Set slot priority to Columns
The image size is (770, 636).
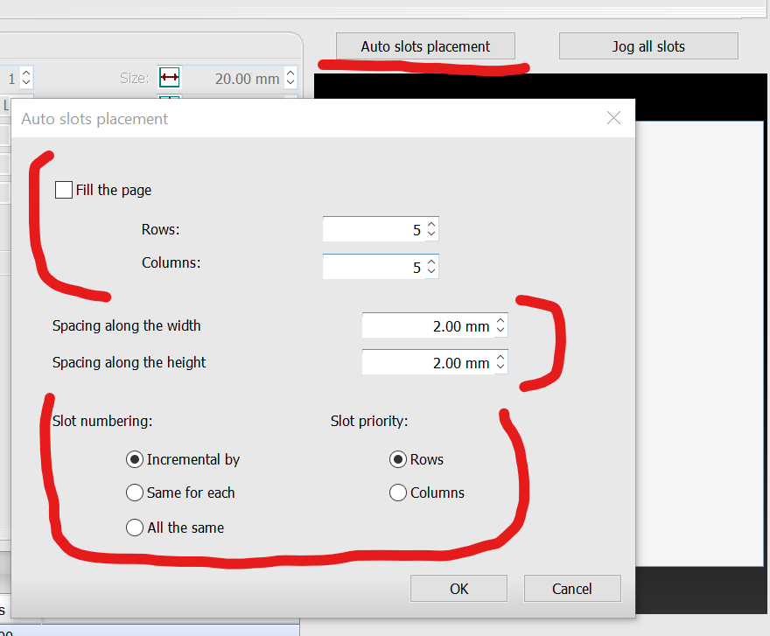[398, 493]
